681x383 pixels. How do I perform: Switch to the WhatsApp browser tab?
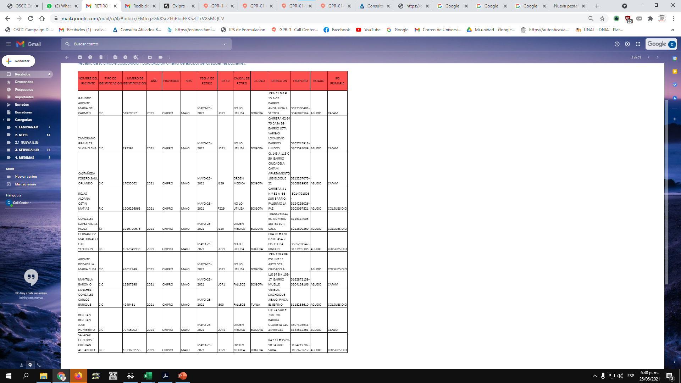[62, 6]
